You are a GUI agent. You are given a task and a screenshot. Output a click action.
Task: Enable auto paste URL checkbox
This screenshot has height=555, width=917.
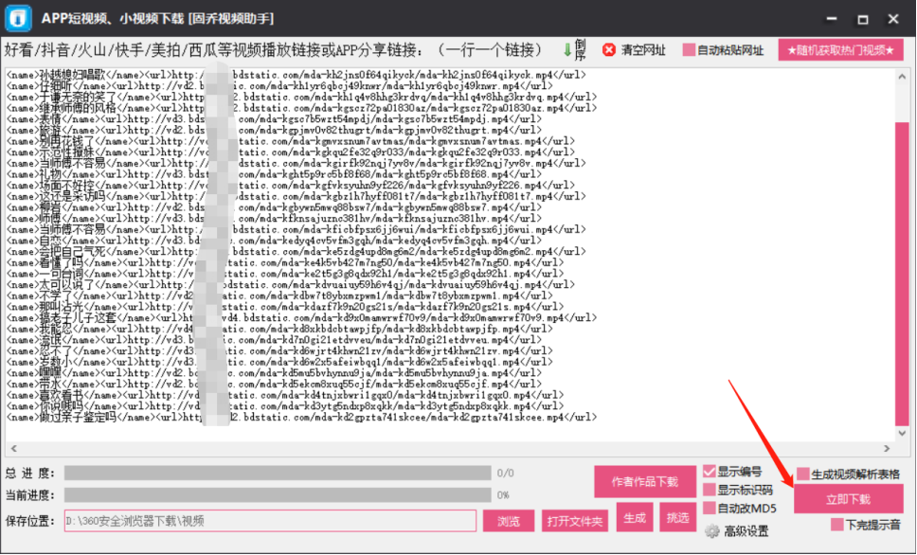point(689,50)
